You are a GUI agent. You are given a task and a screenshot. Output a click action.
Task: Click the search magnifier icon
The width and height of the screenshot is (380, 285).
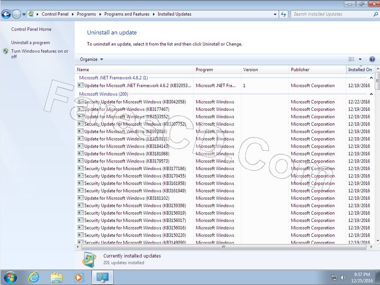point(375,14)
